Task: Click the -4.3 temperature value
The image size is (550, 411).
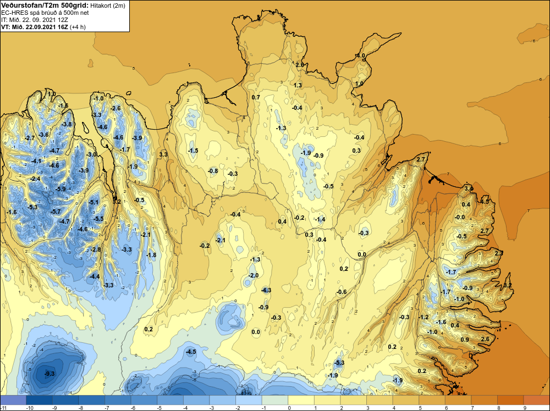Action: 266,290
